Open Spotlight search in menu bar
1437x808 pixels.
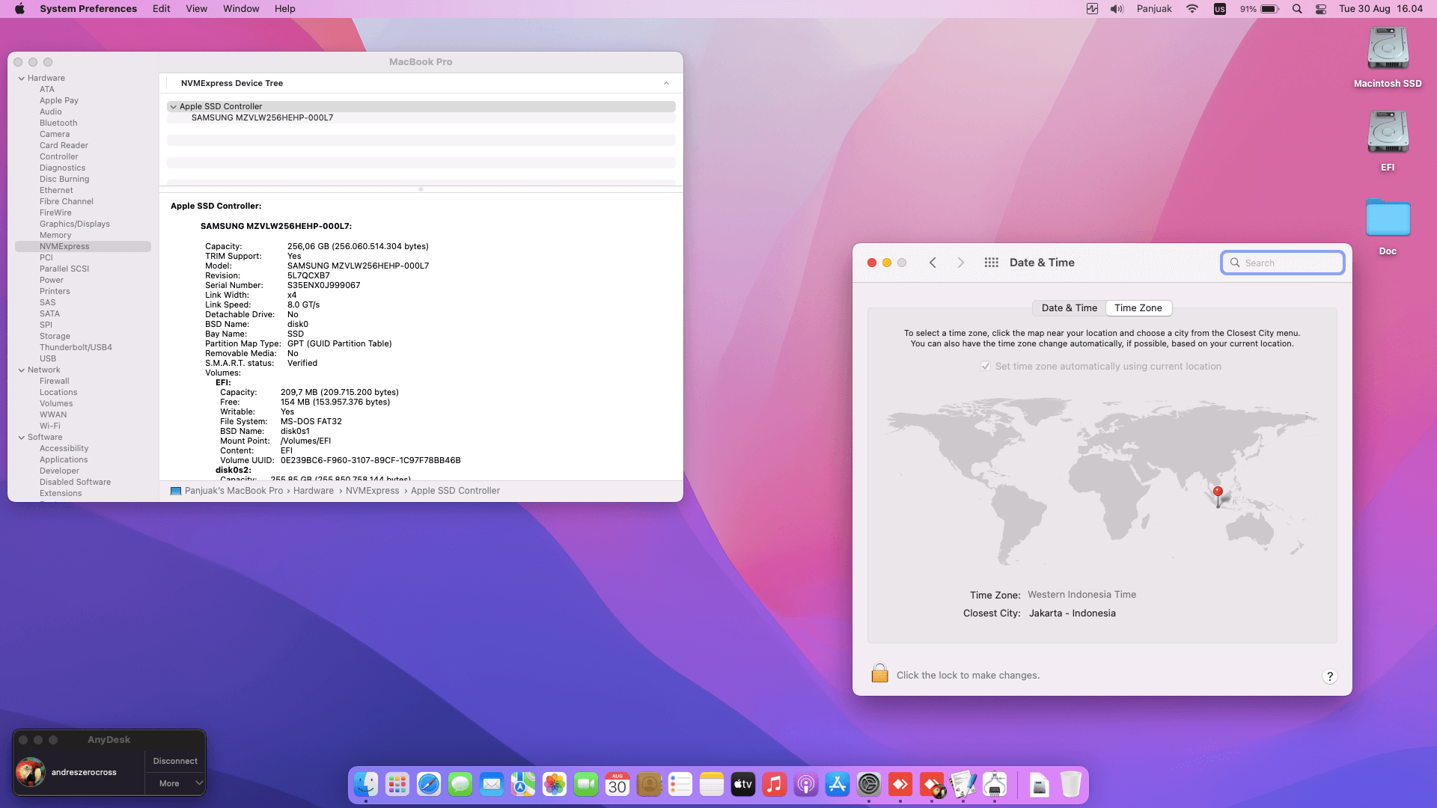click(1297, 9)
